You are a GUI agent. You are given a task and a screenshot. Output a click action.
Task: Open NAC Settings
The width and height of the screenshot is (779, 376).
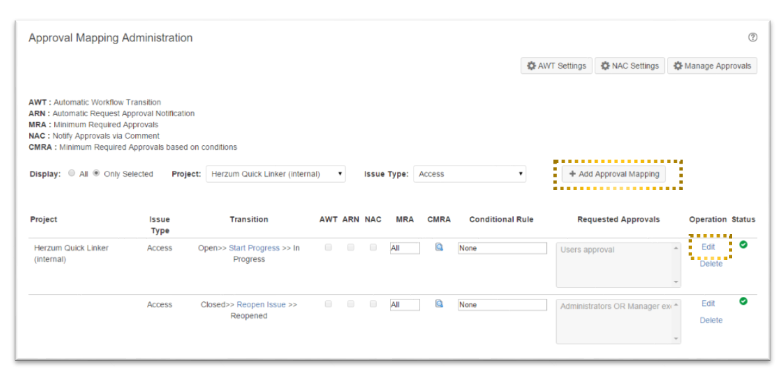point(629,66)
